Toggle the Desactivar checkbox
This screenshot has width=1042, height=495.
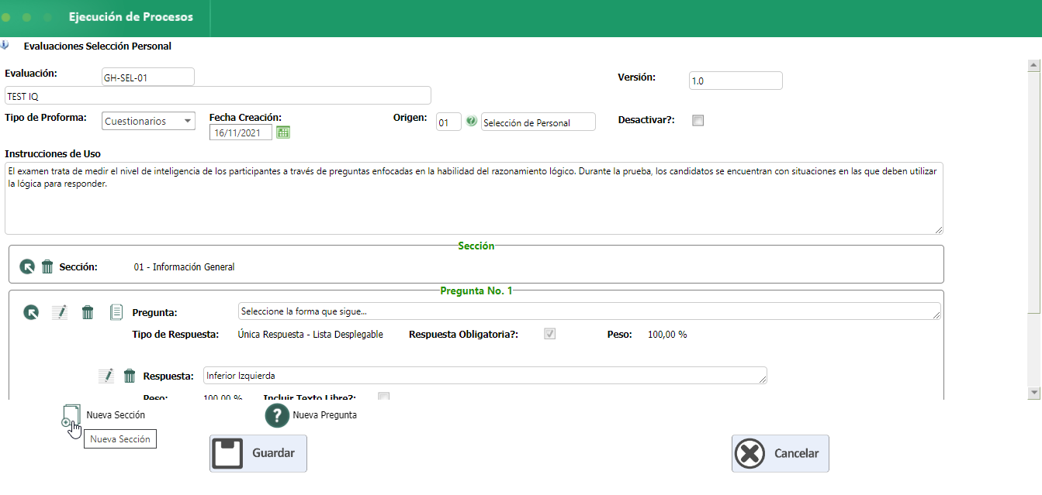(698, 120)
